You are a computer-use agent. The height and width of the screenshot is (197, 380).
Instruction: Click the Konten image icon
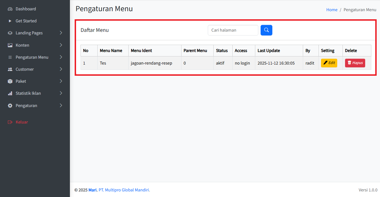tap(10, 45)
